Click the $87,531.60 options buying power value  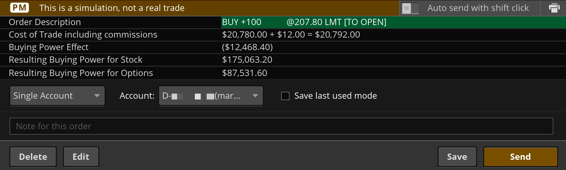pyautogui.click(x=244, y=73)
